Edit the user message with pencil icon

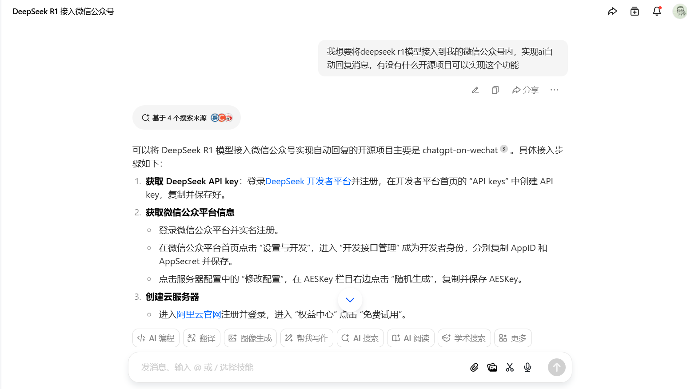(475, 90)
